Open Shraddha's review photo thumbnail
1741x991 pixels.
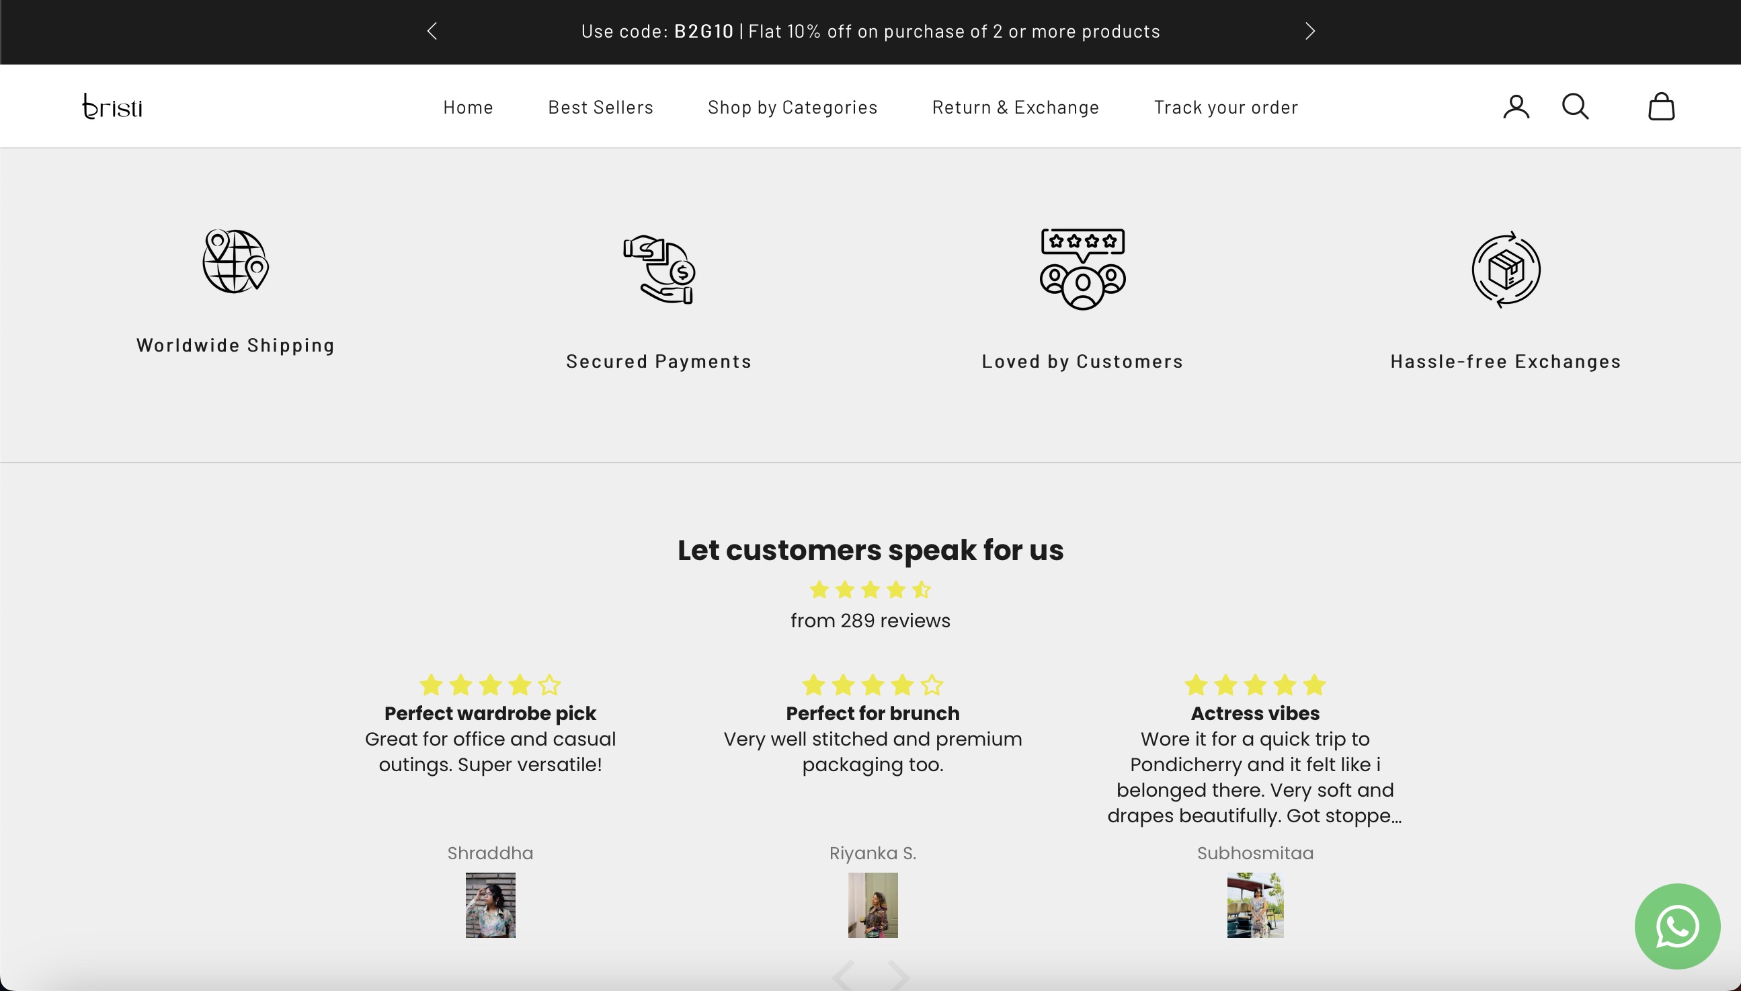click(491, 905)
